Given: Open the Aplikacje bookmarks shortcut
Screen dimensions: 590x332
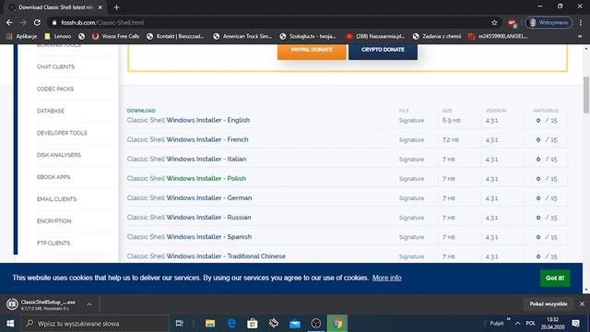Looking at the screenshot, I should click(x=22, y=36).
